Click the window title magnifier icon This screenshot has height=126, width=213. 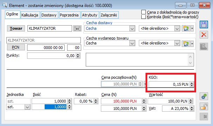[5, 5]
